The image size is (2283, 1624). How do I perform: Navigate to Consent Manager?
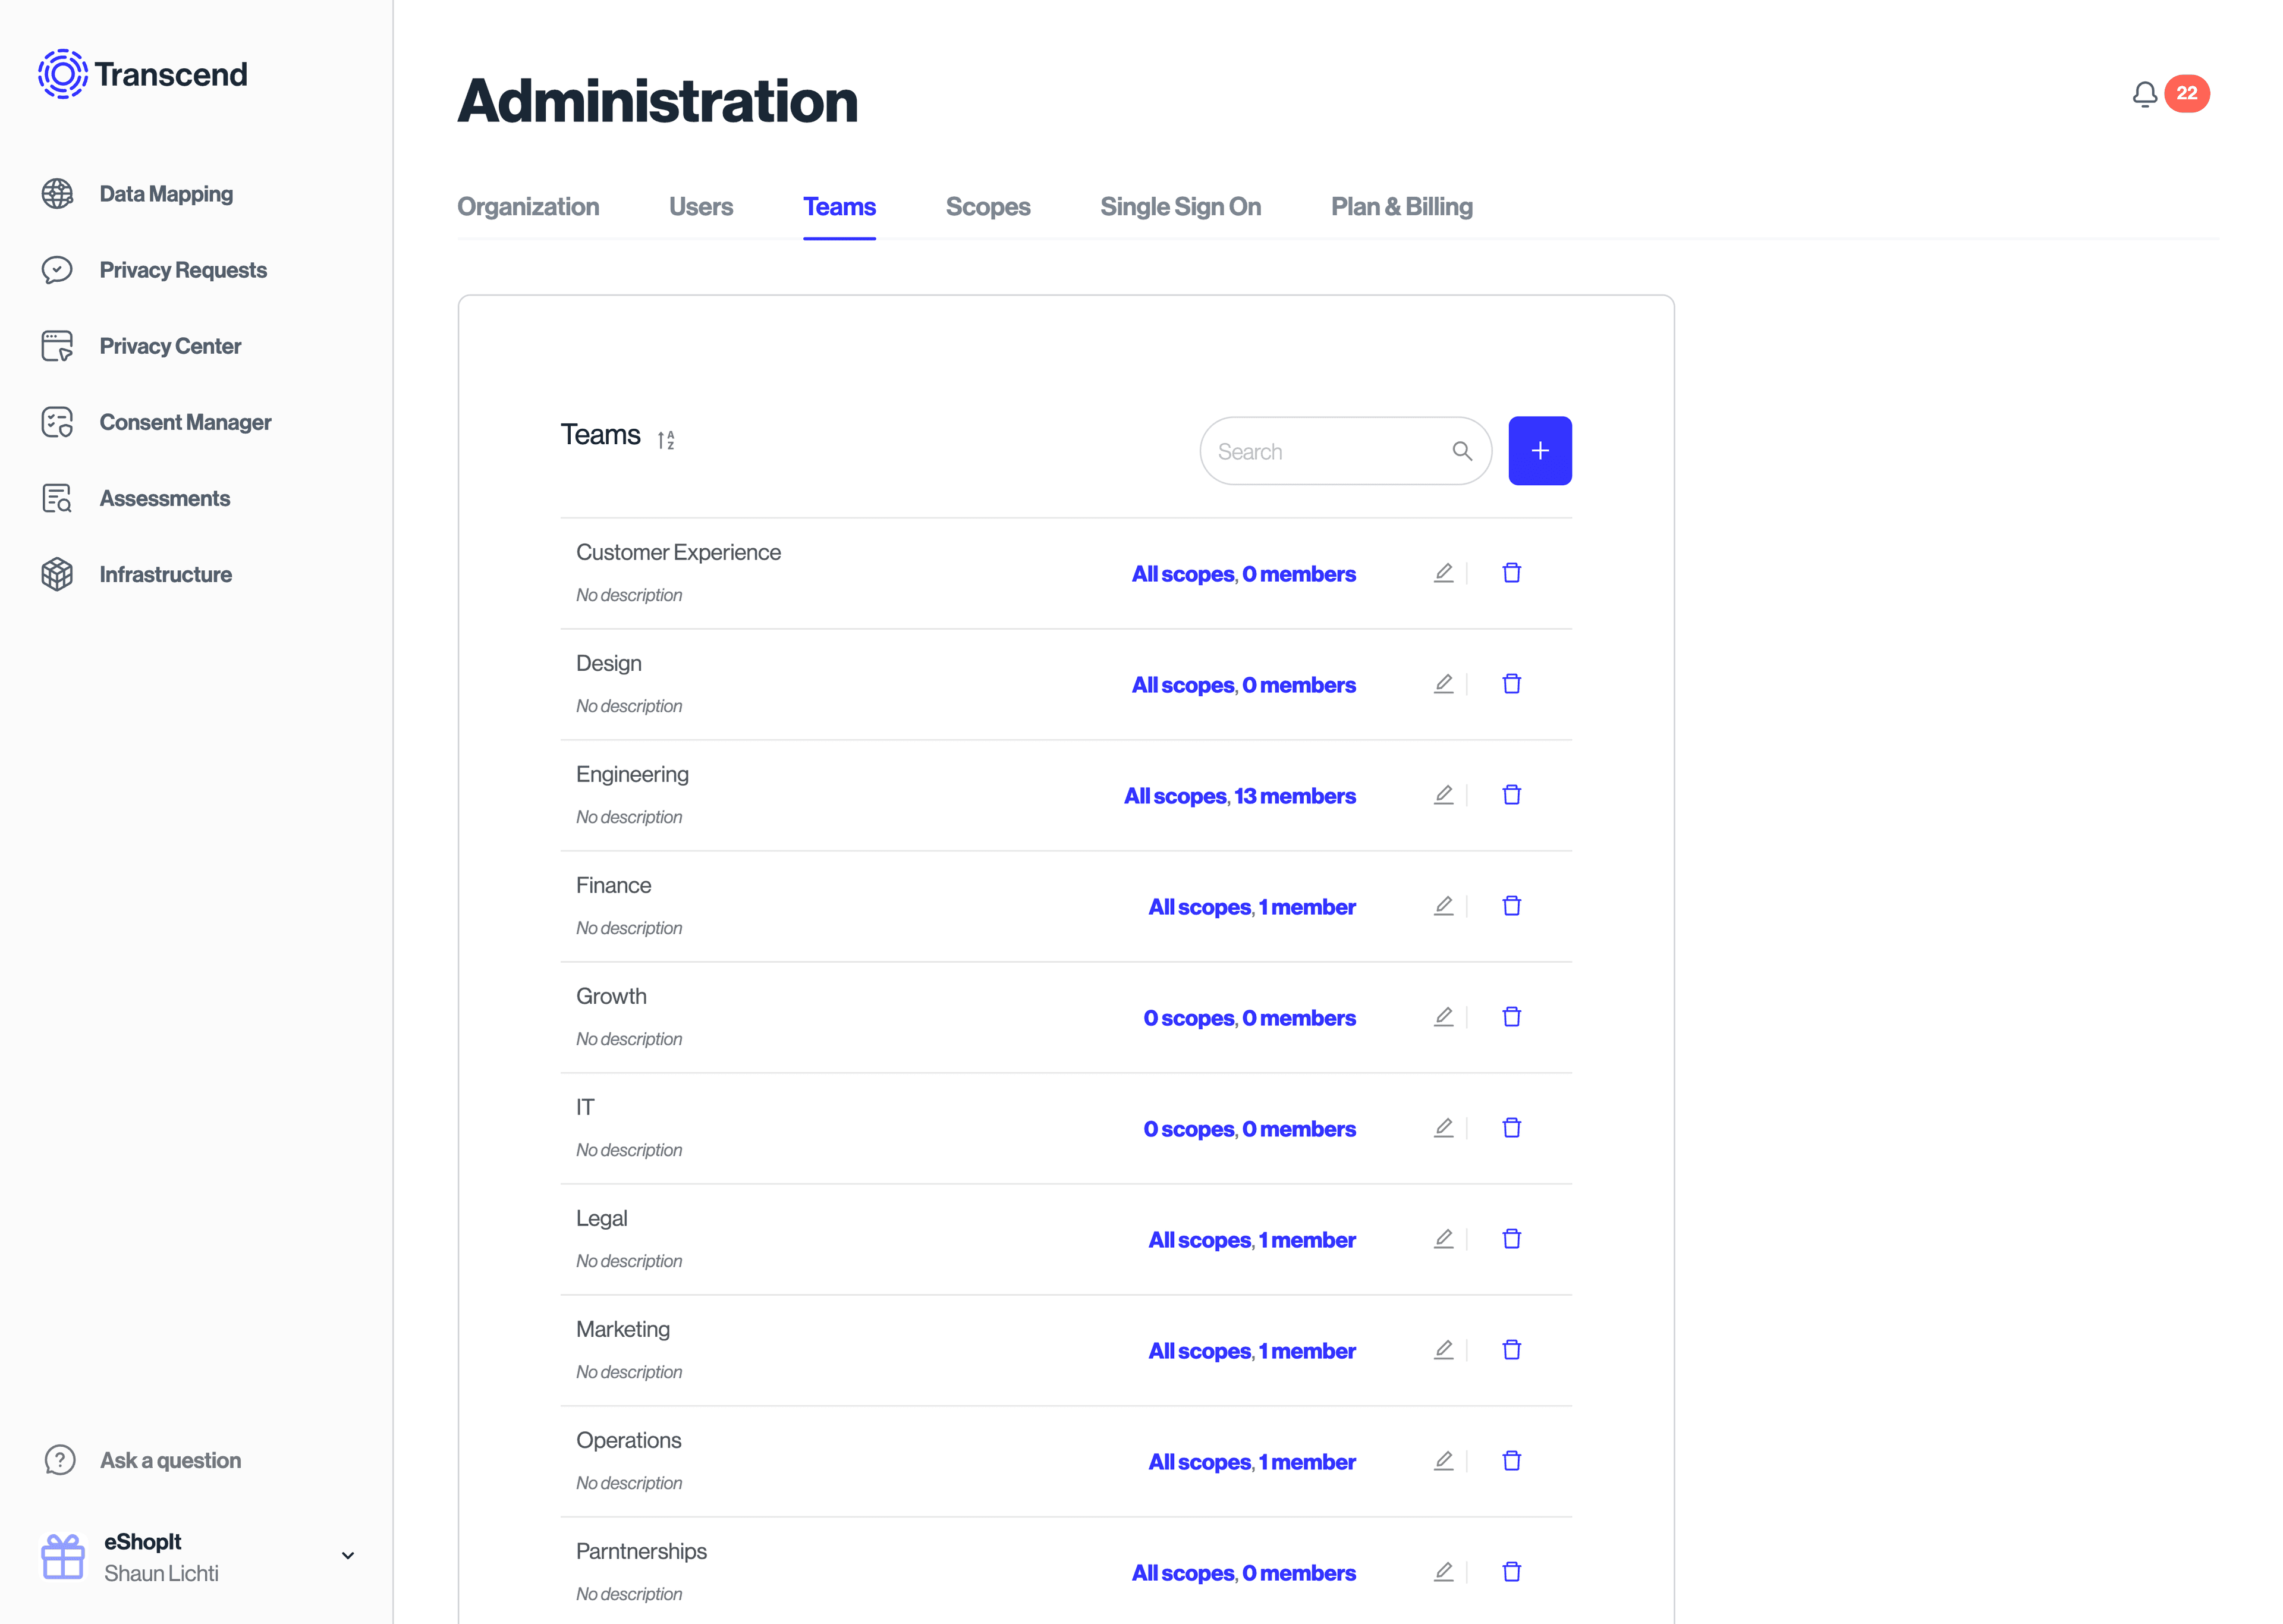pyautogui.click(x=185, y=421)
